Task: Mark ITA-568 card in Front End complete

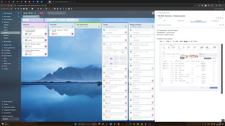Action: pyautogui.click(x=51, y=30)
